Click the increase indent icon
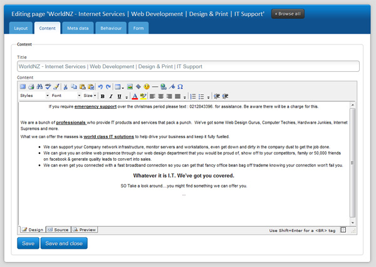Image resolution: width=376 pixels, height=267 pixels. 225,96
